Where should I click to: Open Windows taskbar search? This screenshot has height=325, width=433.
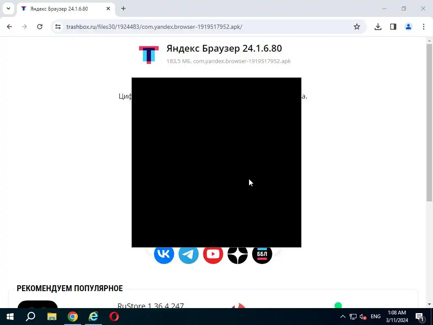click(x=30, y=317)
